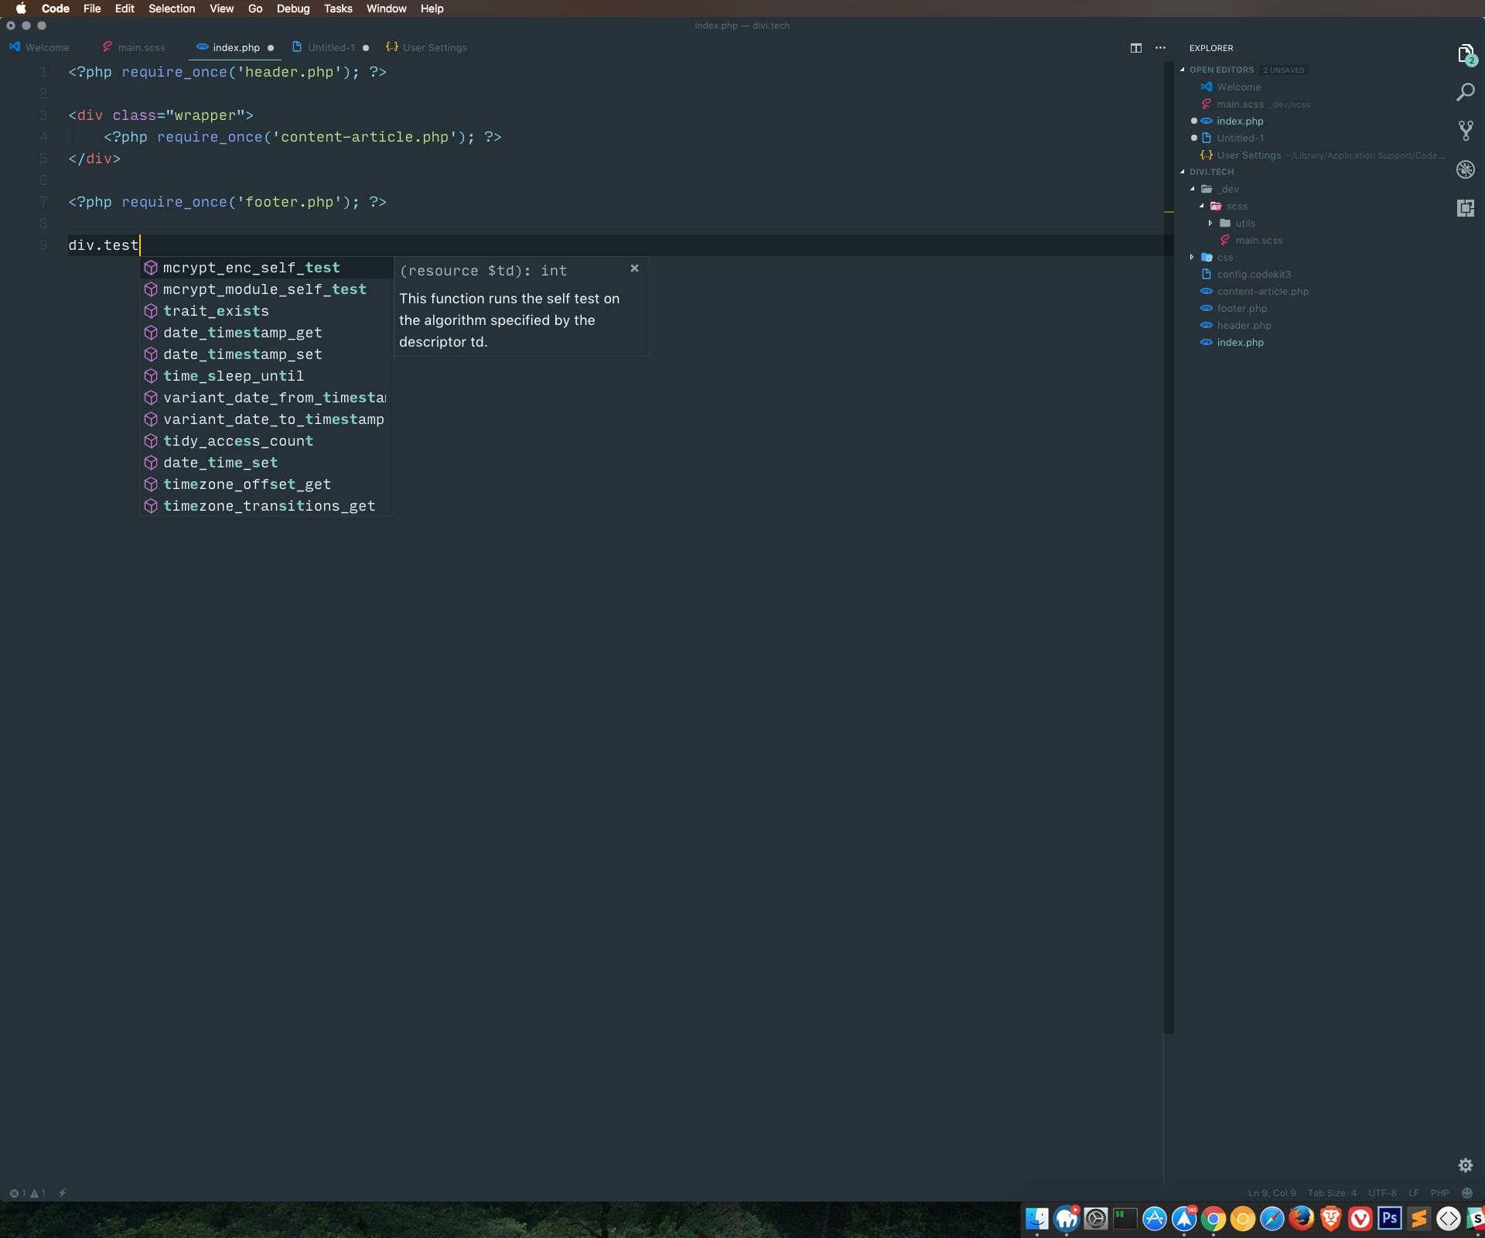Click the Split Editor icon
Viewport: 1485px width, 1238px height.
(x=1136, y=48)
